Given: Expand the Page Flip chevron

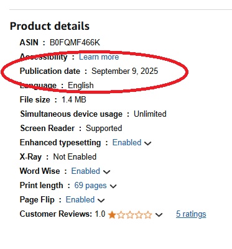Looking at the screenshot, I should click(x=101, y=201).
